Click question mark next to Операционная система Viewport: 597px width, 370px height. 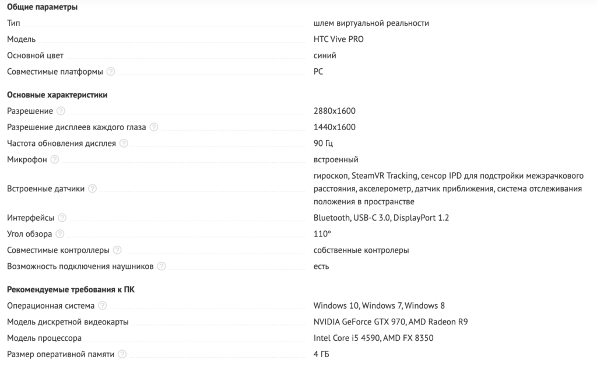[x=103, y=306]
